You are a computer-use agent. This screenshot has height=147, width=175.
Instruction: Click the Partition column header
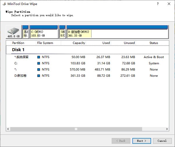[x=24, y=43]
